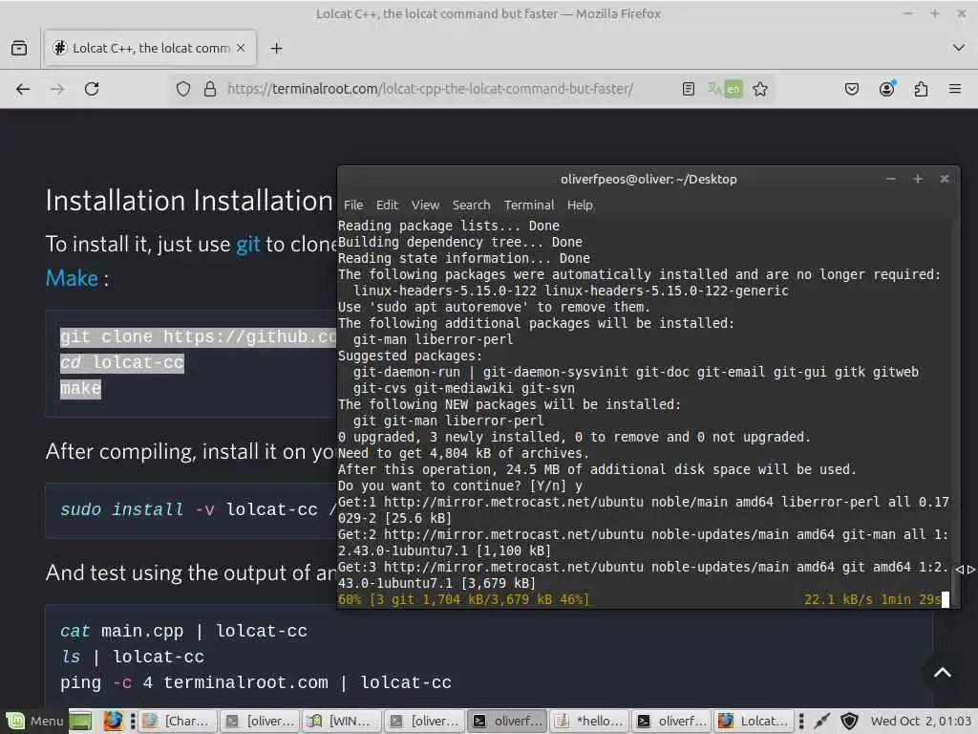
Task: Bookmark this page with the star
Action: pyautogui.click(x=759, y=89)
